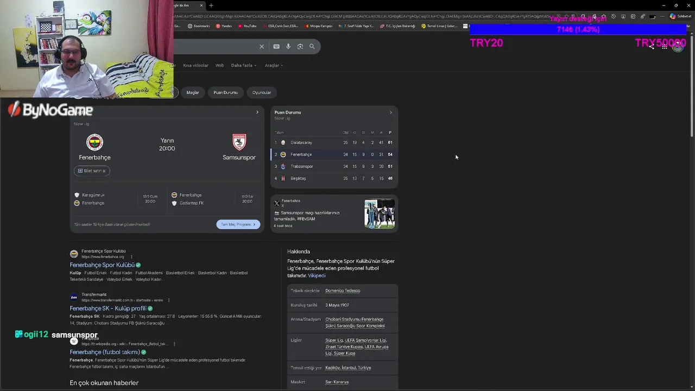695x391 pixels.
Task: Click Galatasaray team name in standings
Action: 301,143
